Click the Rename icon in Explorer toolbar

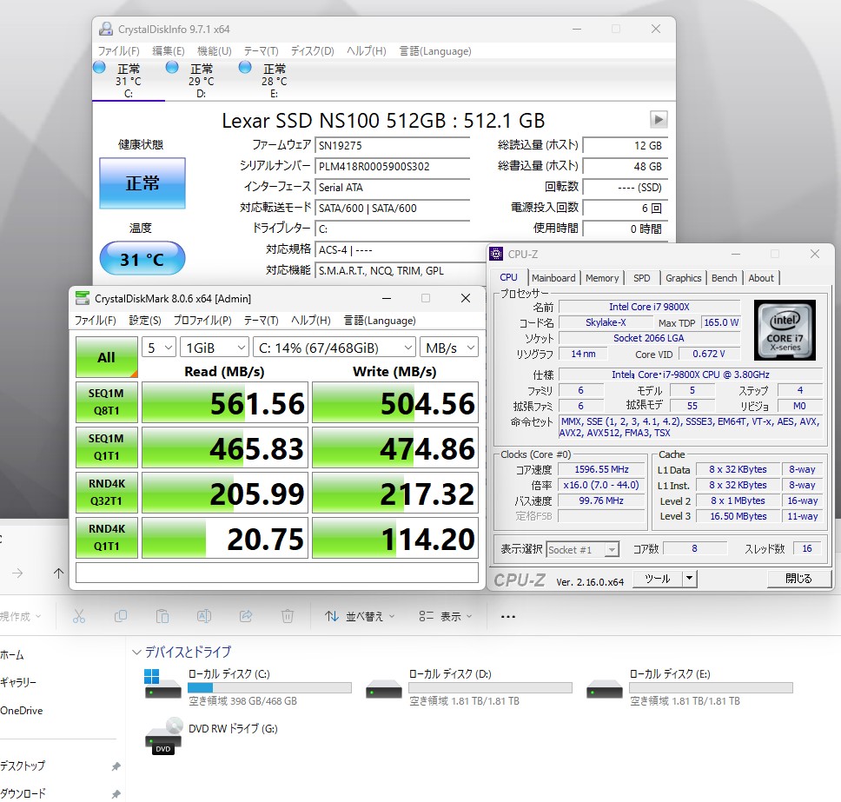coord(204,616)
